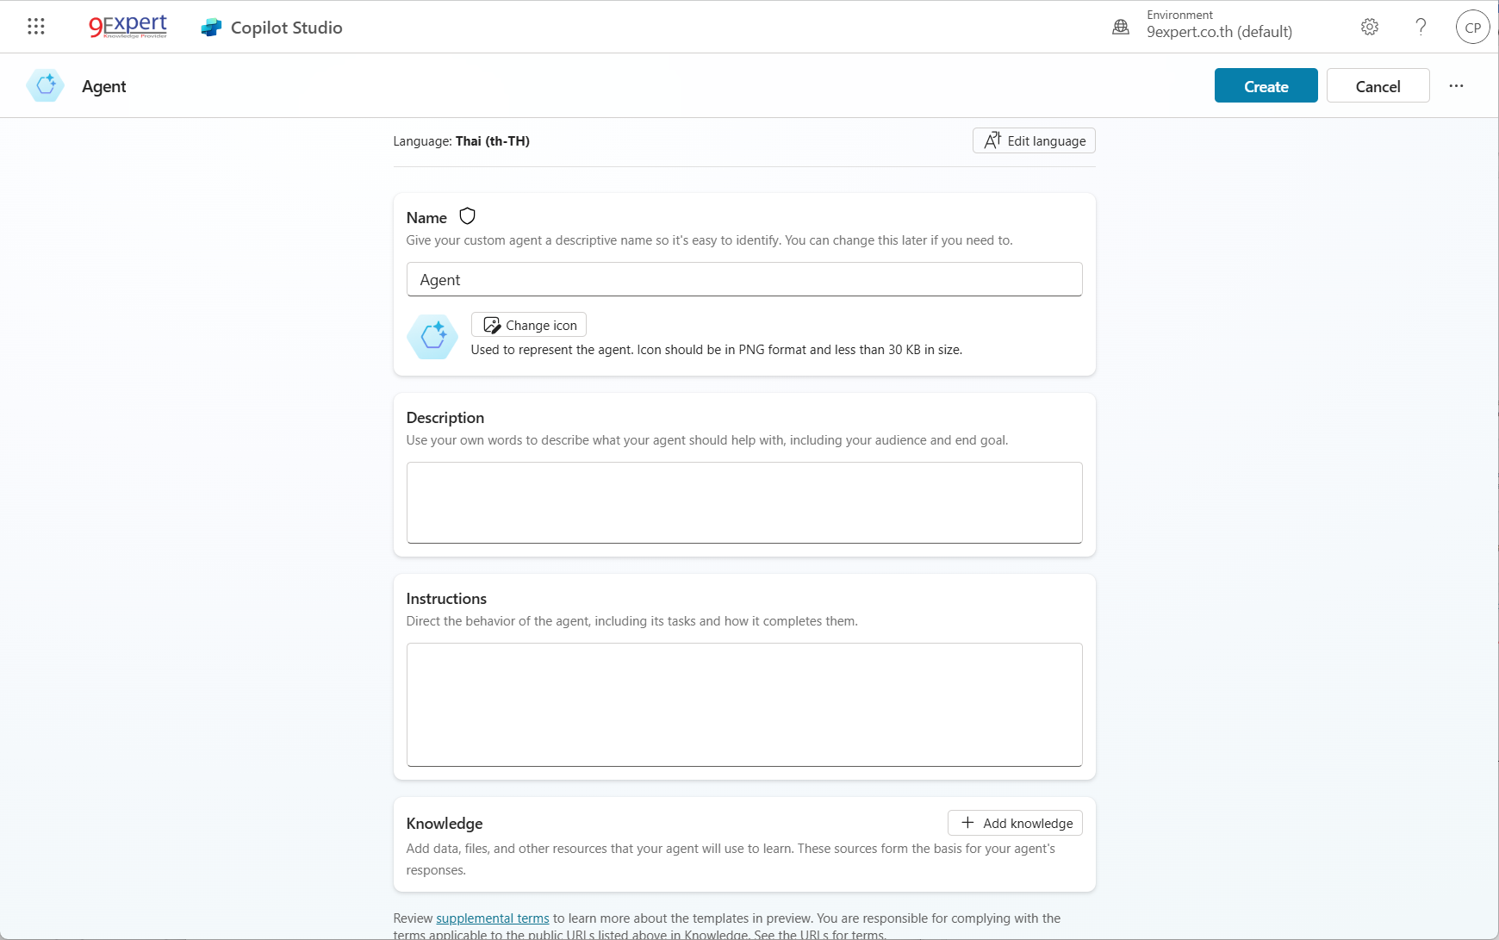Click the shield icon next to Name

tap(465, 215)
